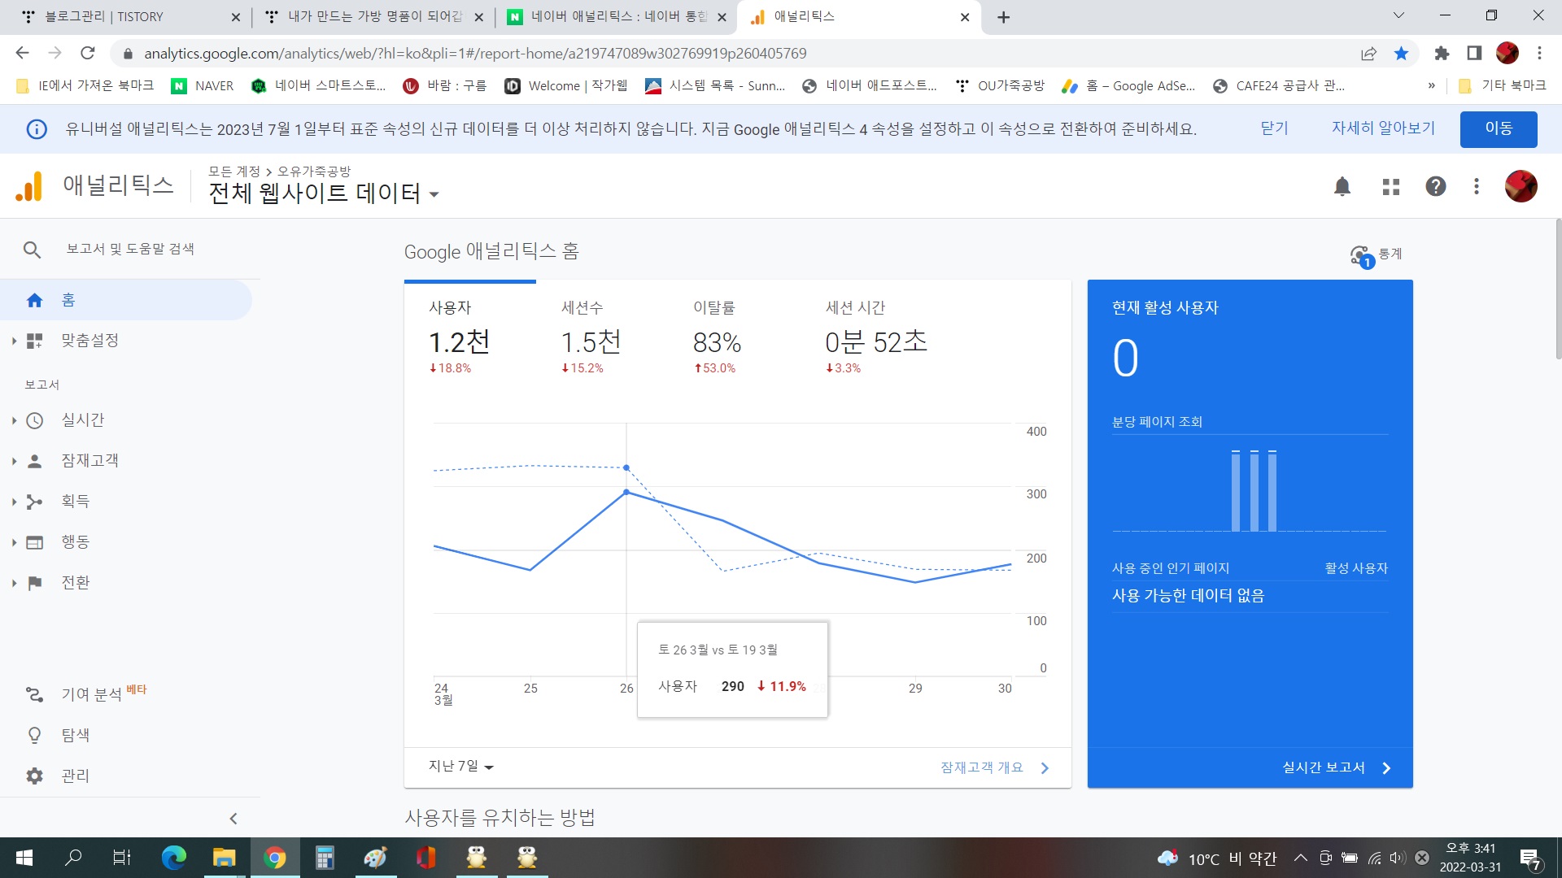Open the 잠재고객 개요 link
1562x878 pixels.
click(x=994, y=767)
